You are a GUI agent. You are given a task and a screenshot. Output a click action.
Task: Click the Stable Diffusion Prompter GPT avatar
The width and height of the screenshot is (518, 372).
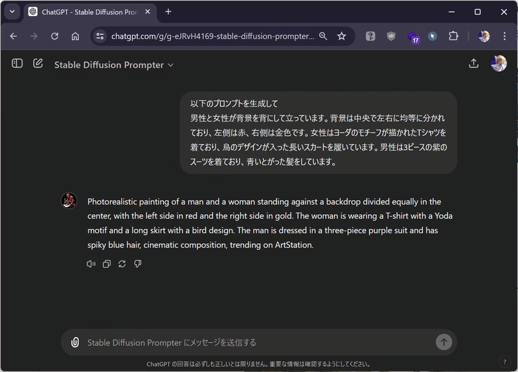(69, 201)
